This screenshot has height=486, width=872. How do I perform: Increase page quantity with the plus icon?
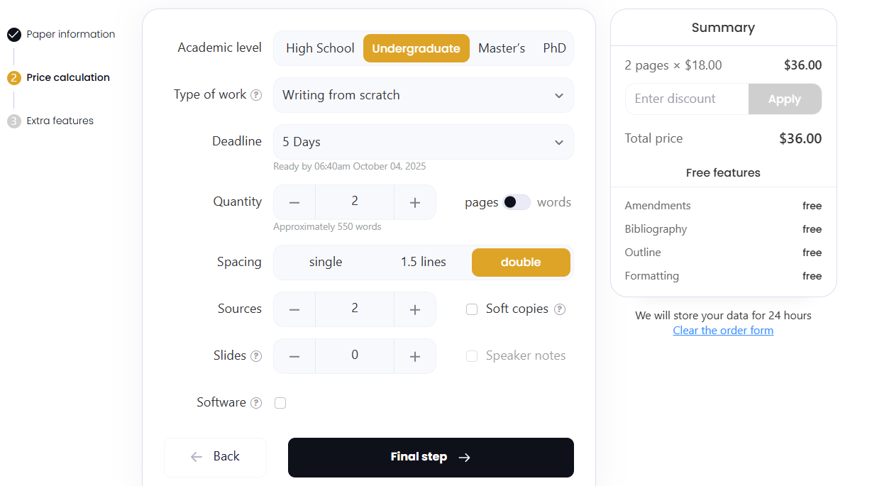[x=415, y=202]
